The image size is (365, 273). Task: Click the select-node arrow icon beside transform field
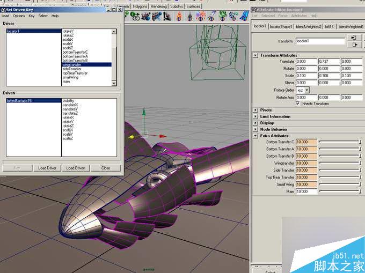[x=354, y=38]
